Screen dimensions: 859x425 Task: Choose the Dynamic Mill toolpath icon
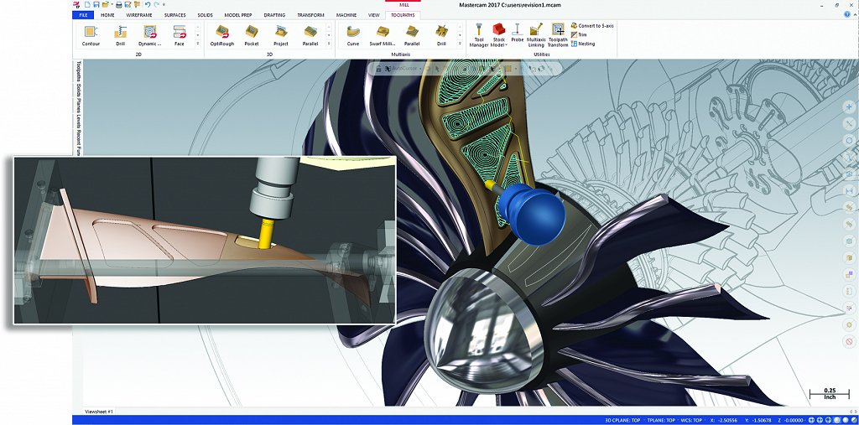[150, 34]
